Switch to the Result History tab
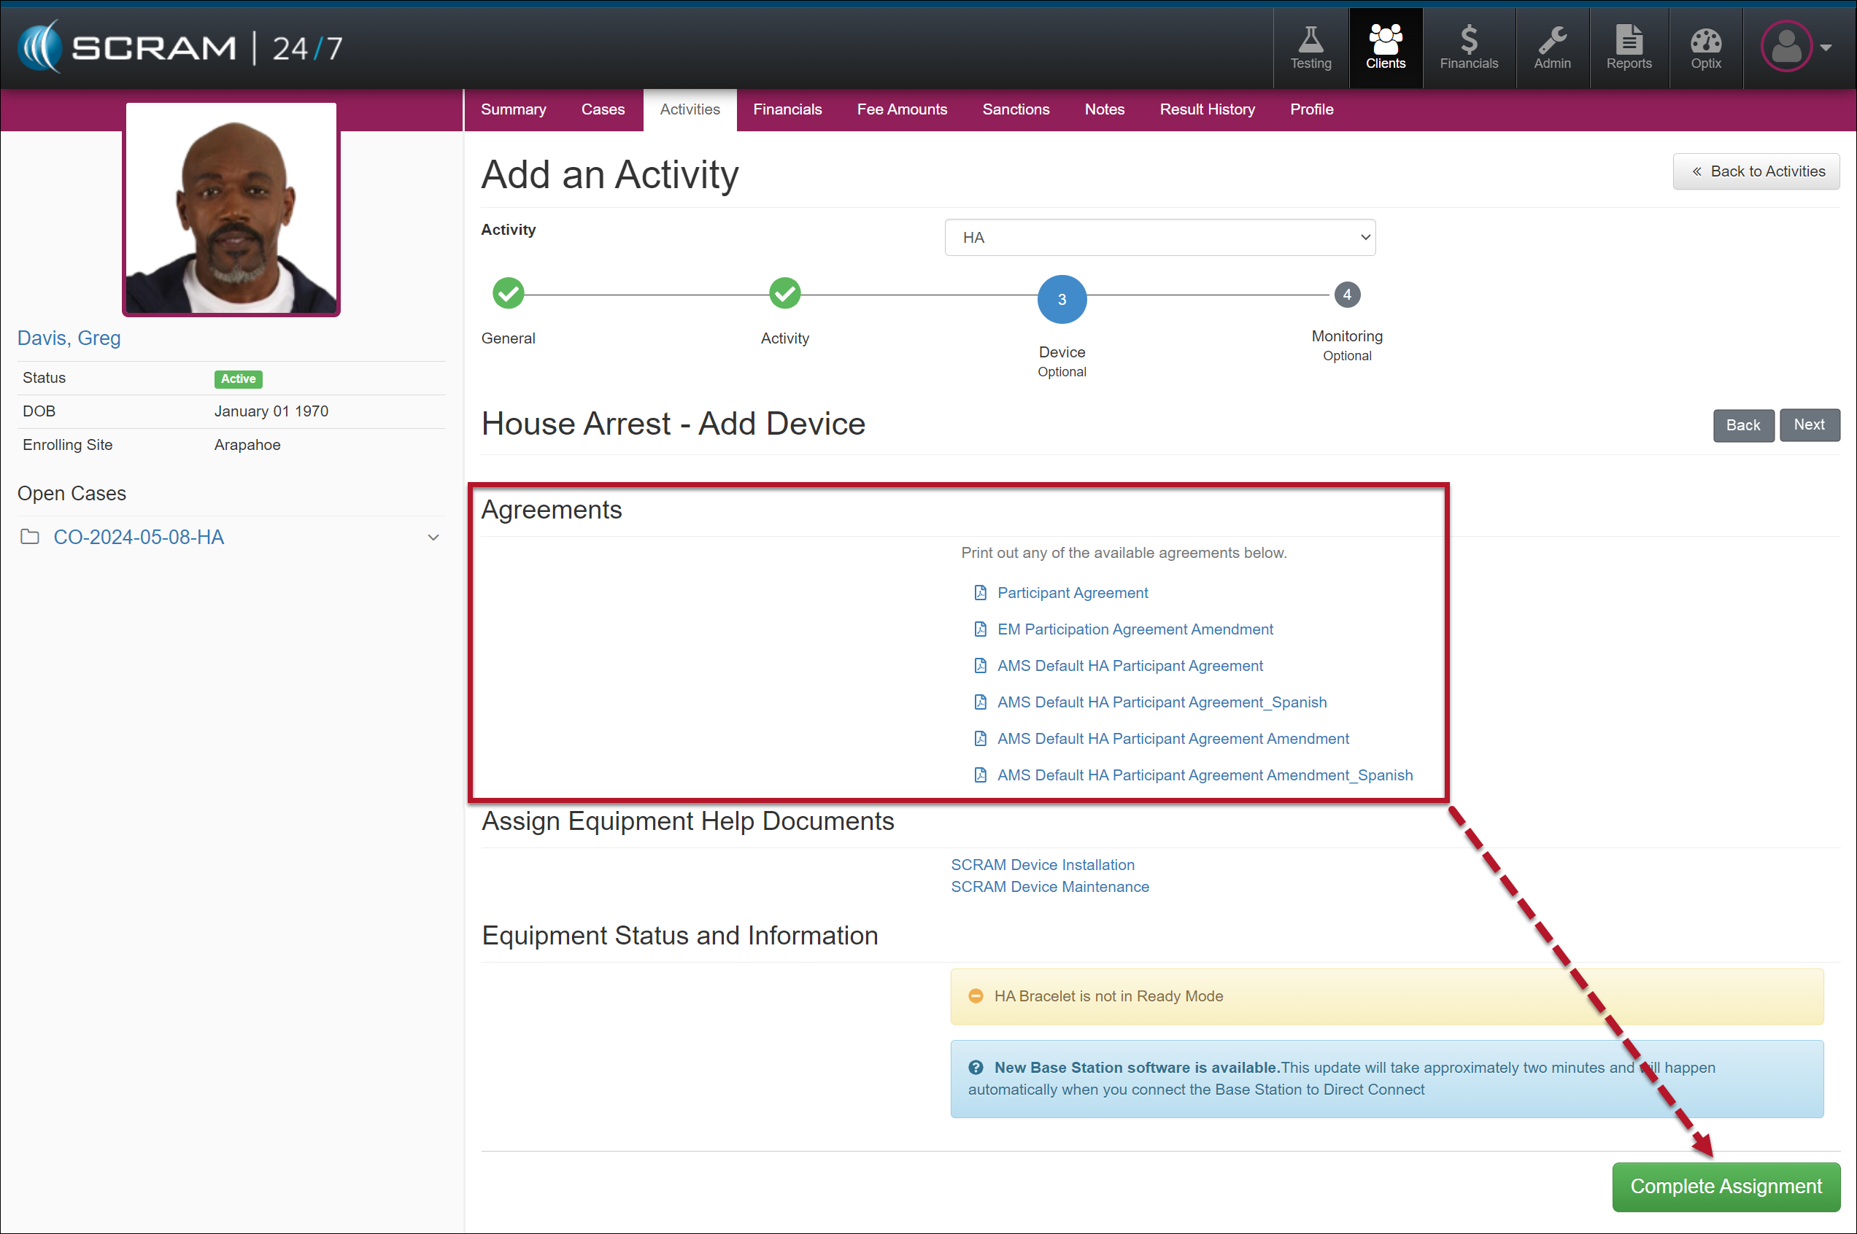The image size is (1857, 1234). (x=1206, y=109)
